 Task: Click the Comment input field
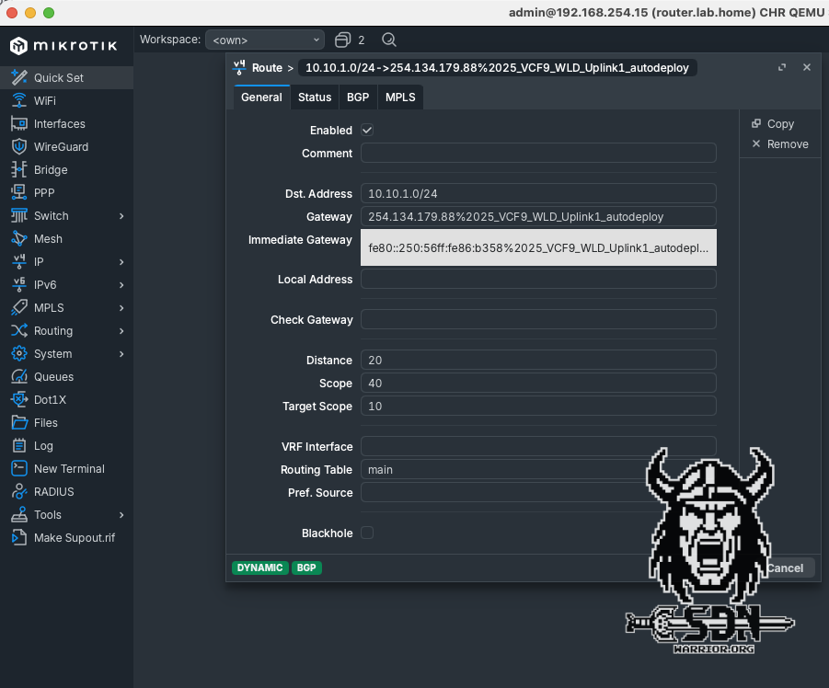point(538,154)
